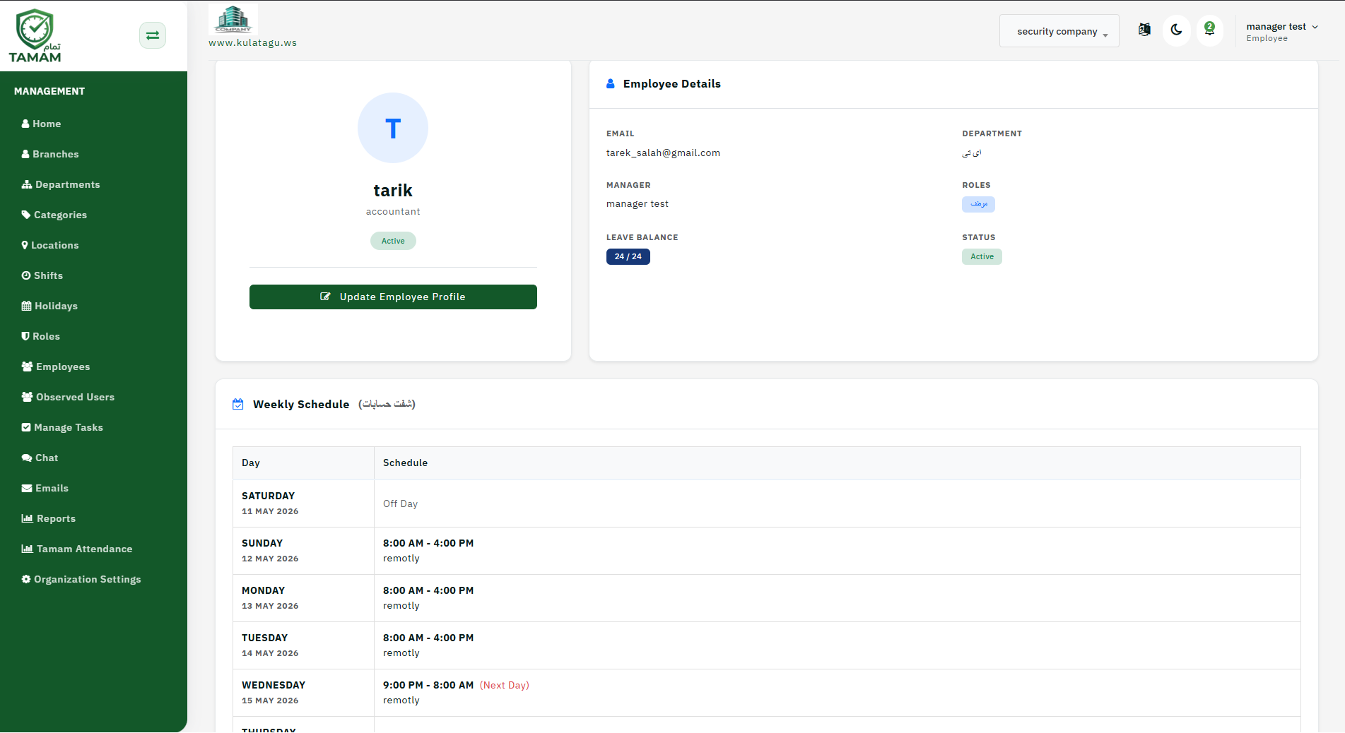Click the Reports chart icon

point(28,518)
